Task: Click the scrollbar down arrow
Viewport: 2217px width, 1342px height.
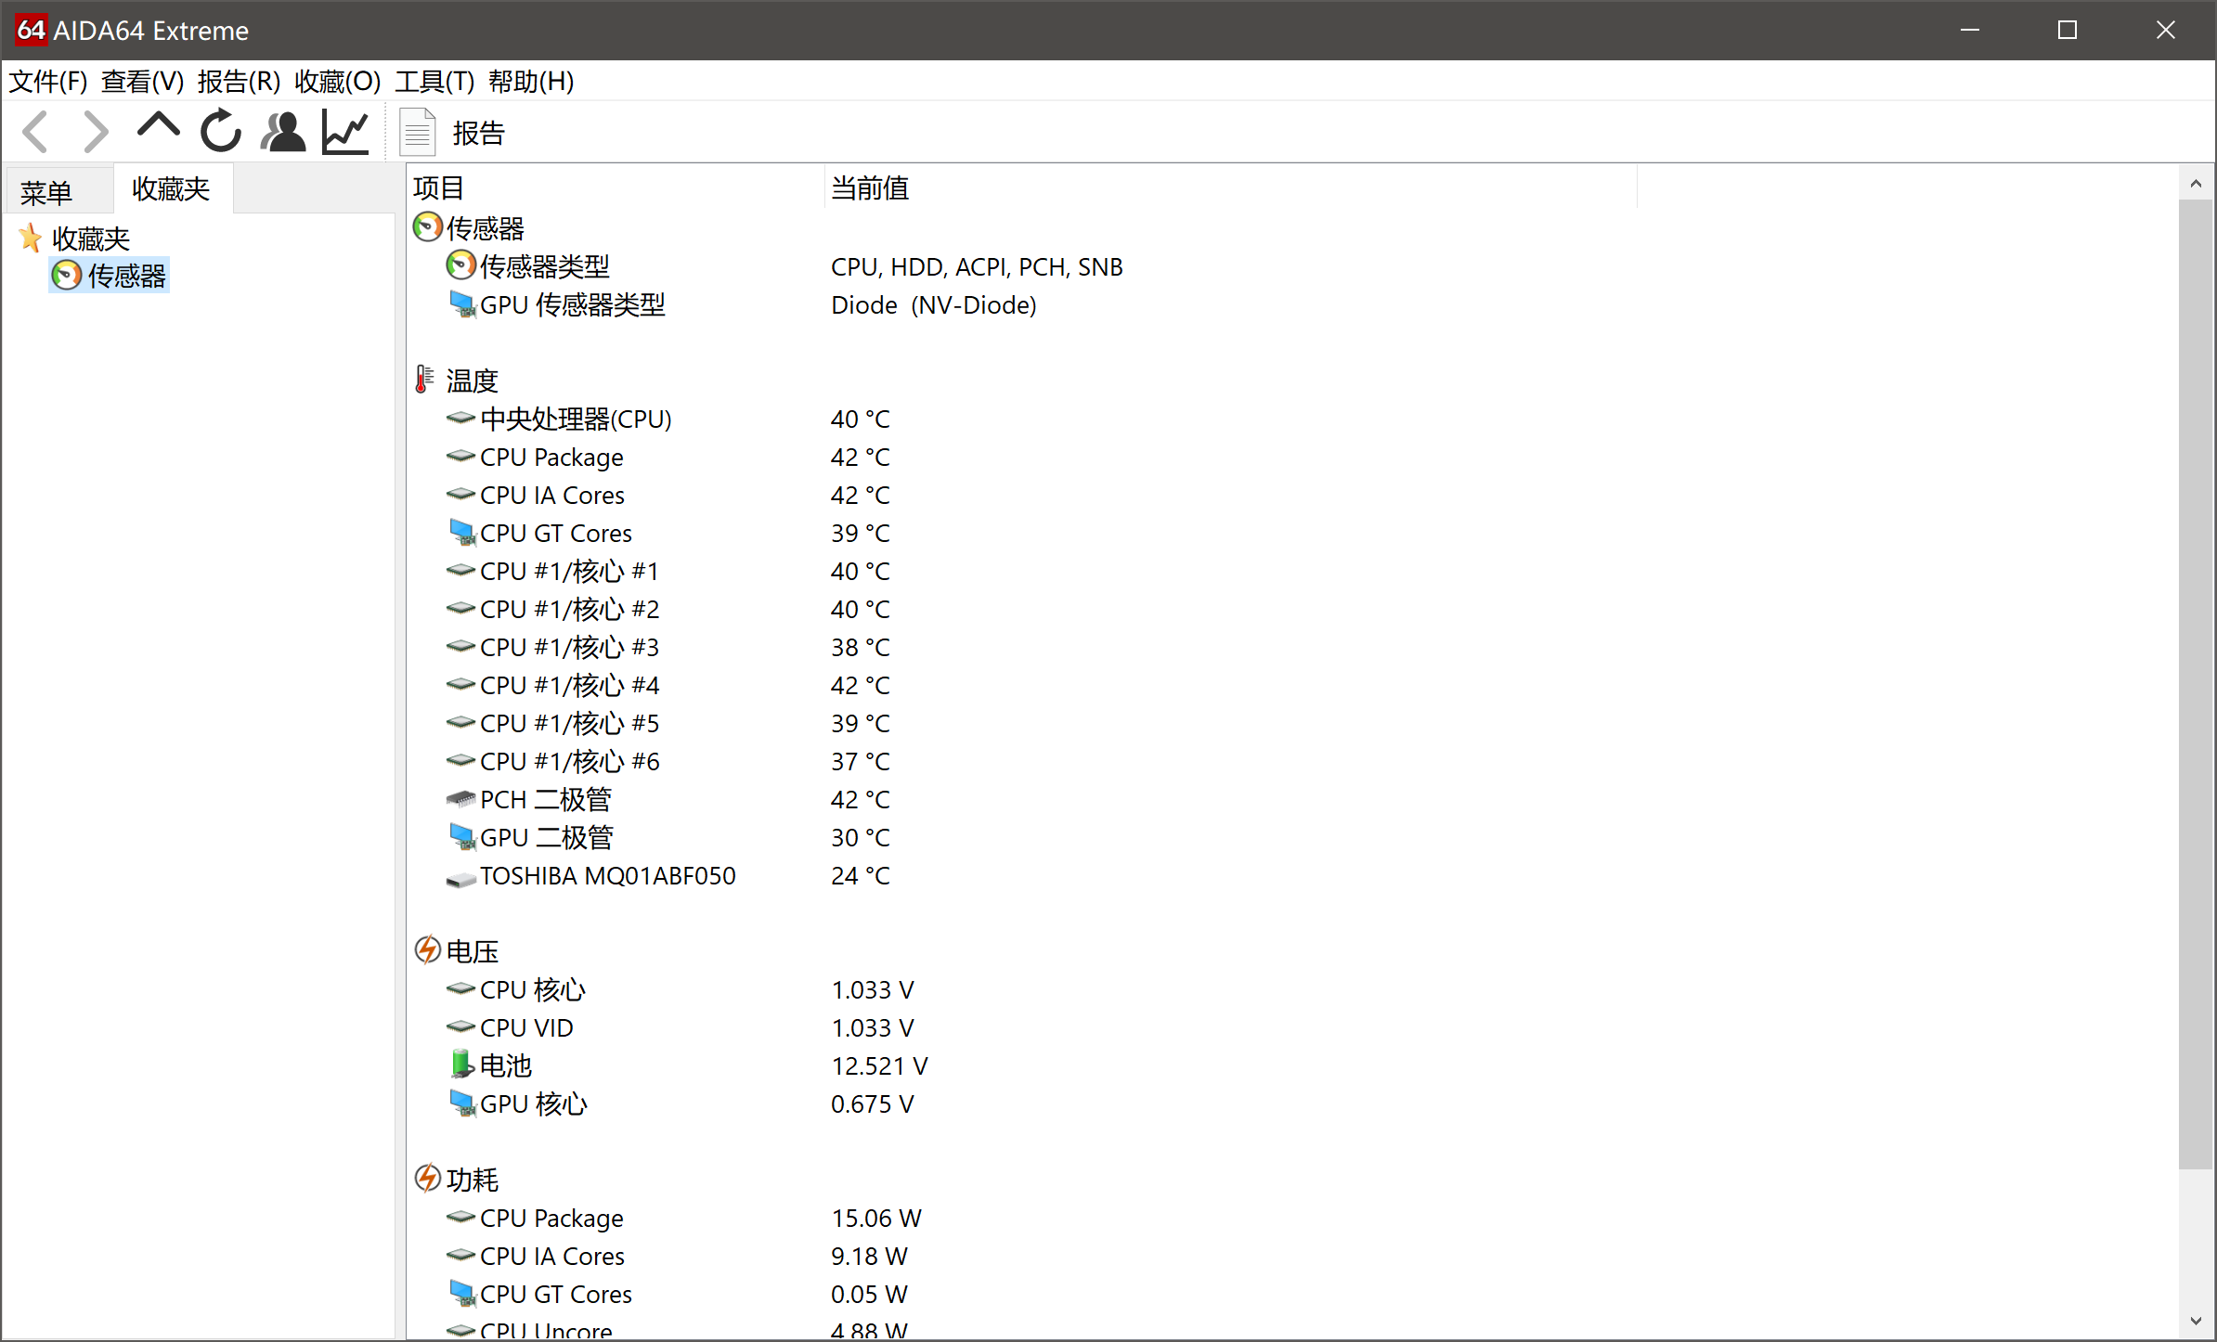Action: coord(2196,1320)
